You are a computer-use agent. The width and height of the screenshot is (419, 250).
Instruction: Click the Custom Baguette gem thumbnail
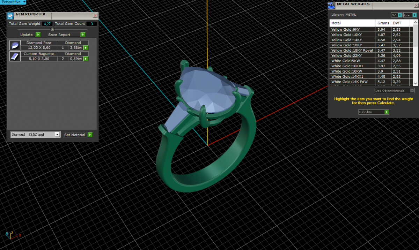tap(15, 56)
